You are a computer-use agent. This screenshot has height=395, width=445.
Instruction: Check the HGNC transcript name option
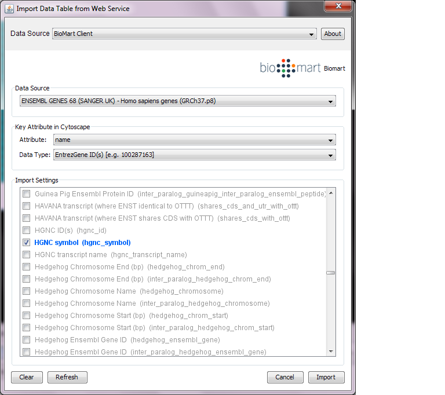click(x=26, y=255)
